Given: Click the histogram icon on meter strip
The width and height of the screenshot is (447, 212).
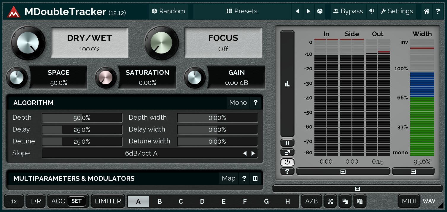Looking at the screenshot, I should [287, 84].
